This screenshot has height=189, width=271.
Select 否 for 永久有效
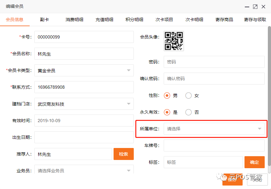pyautogui.click(x=188, y=112)
